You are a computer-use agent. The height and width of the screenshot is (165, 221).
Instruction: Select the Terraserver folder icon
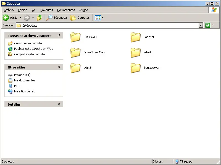pos(136,68)
